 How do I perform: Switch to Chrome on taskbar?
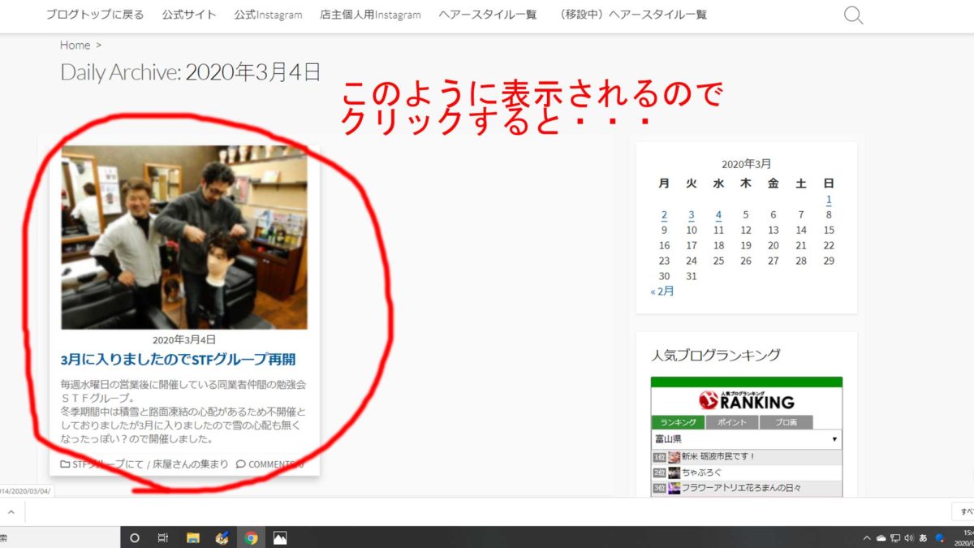pos(252,537)
